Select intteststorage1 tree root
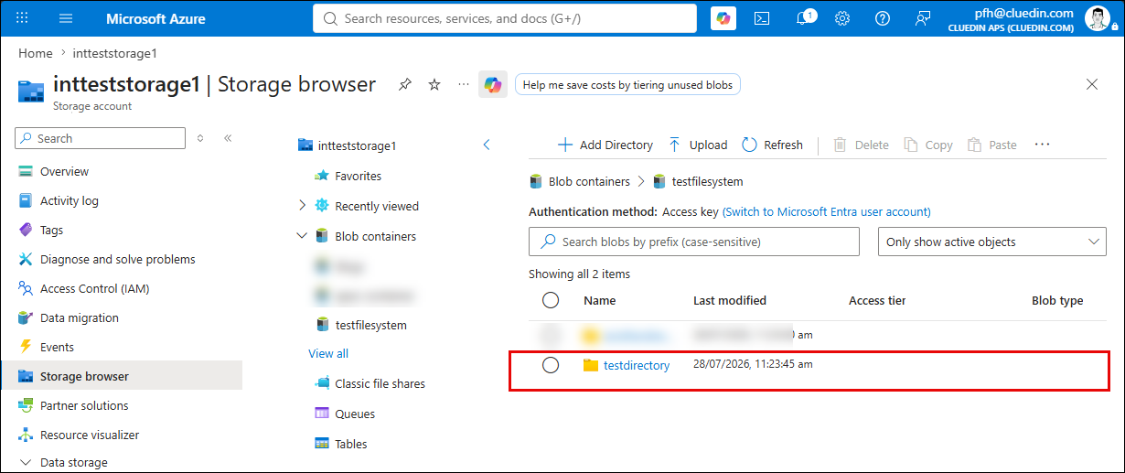The height and width of the screenshot is (473, 1125). click(347, 145)
